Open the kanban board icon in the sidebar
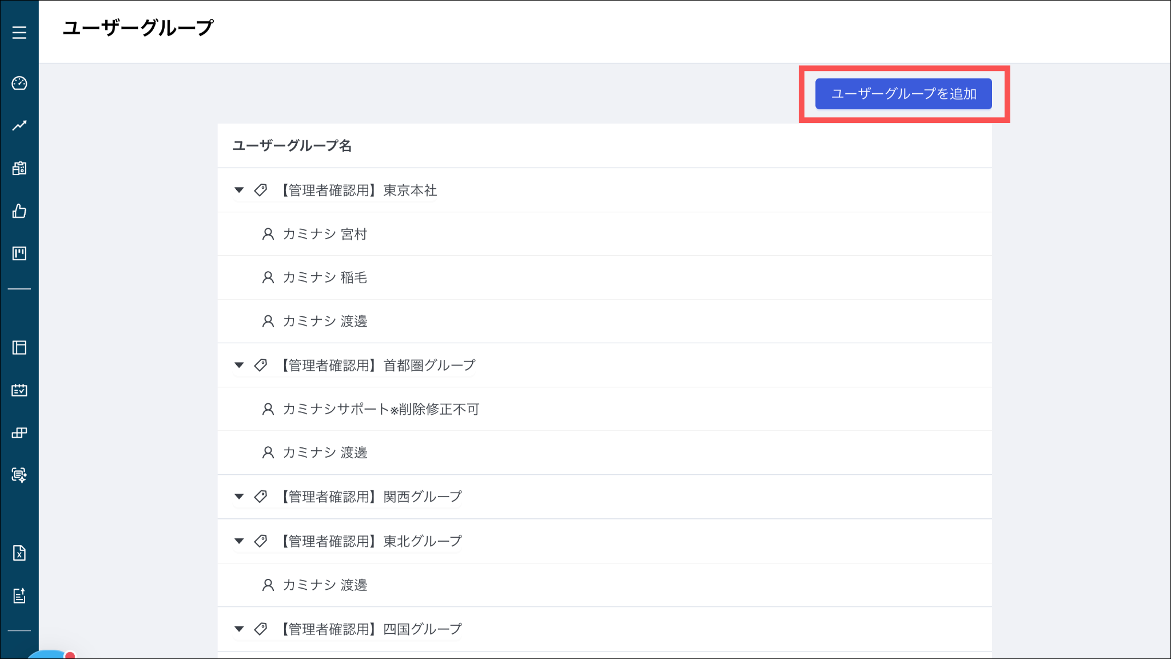 click(x=19, y=253)
